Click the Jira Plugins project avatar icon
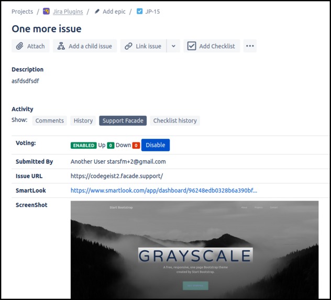331x300 pixels. [x=46, y=11]
